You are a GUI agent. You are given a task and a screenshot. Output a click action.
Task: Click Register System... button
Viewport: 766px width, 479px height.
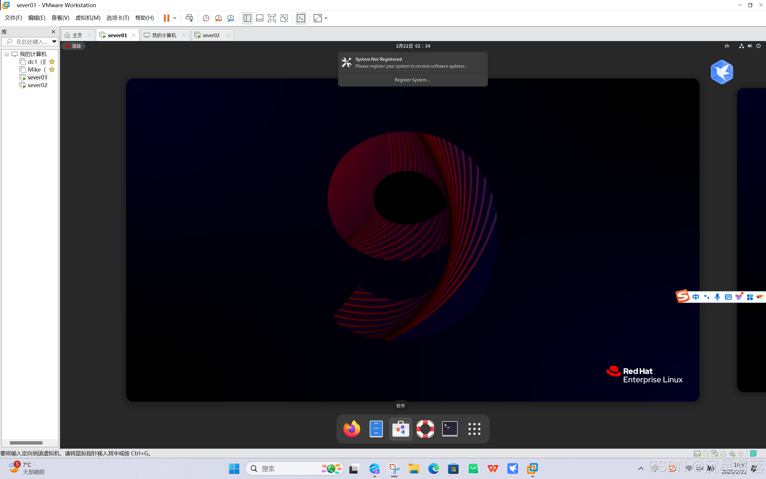tap(412, 80)
